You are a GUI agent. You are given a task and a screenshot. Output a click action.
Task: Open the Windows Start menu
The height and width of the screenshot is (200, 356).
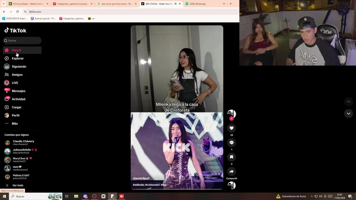pyautogui.click(x=4, y=196)
